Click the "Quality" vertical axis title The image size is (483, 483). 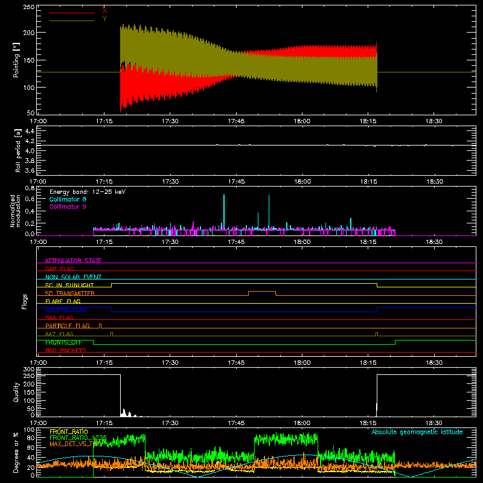coord(16,392)
